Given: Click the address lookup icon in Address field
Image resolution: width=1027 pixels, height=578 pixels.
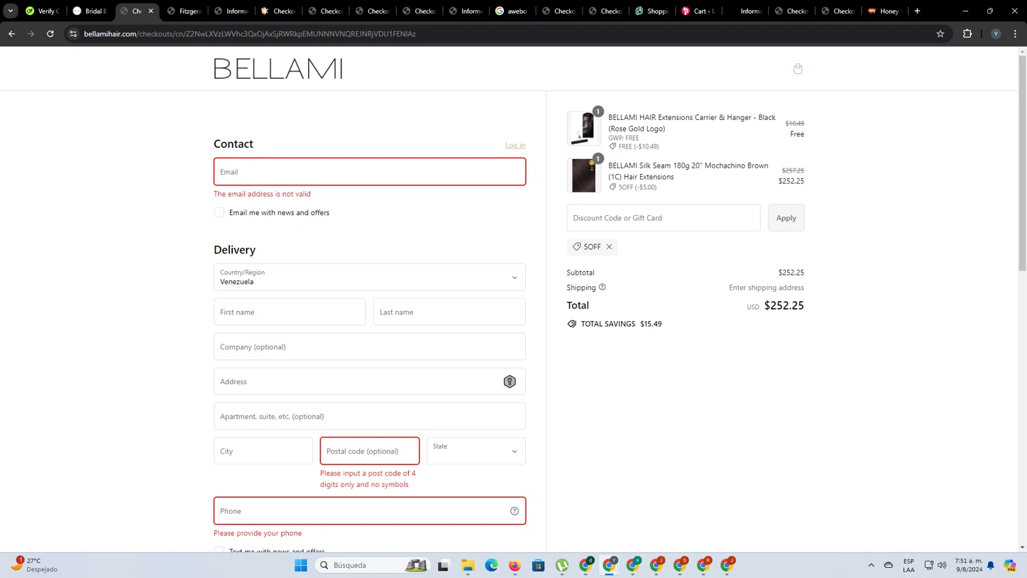Looking at the screenshot, I should [509, 381].
